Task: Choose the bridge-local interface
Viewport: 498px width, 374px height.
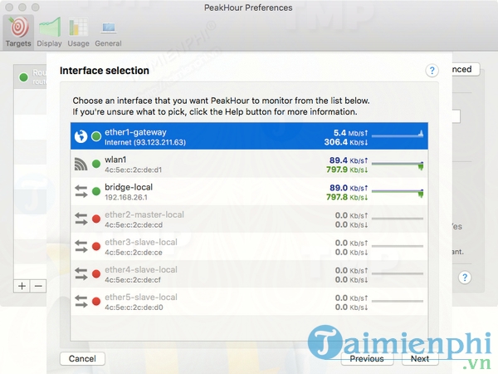Action: (249, 191)
